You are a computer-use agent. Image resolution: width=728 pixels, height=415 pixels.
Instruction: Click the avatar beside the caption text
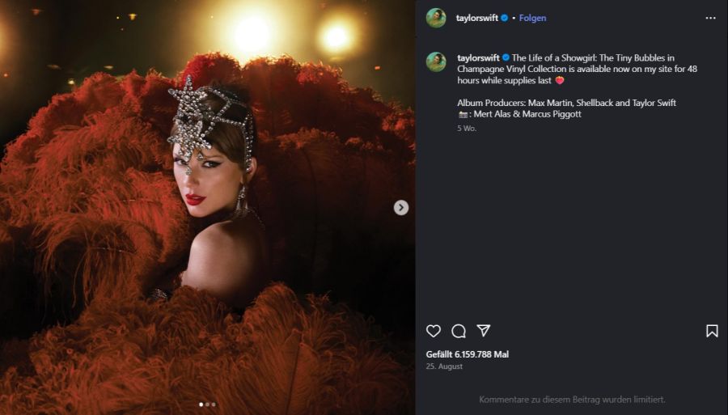(436, 61)
